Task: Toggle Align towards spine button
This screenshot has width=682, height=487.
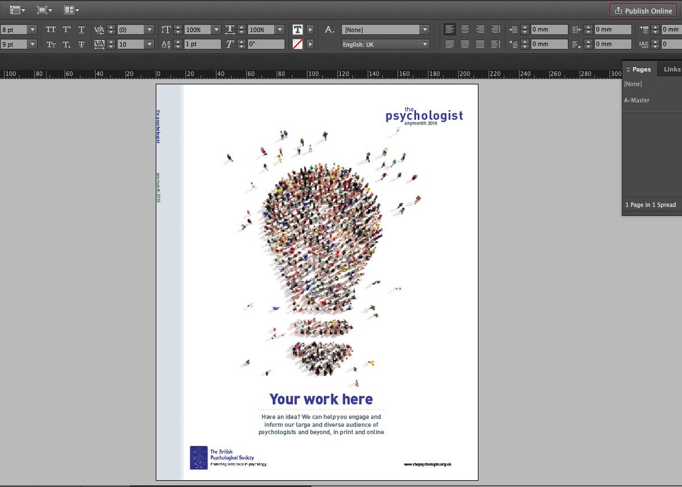Action: (496, 30)
